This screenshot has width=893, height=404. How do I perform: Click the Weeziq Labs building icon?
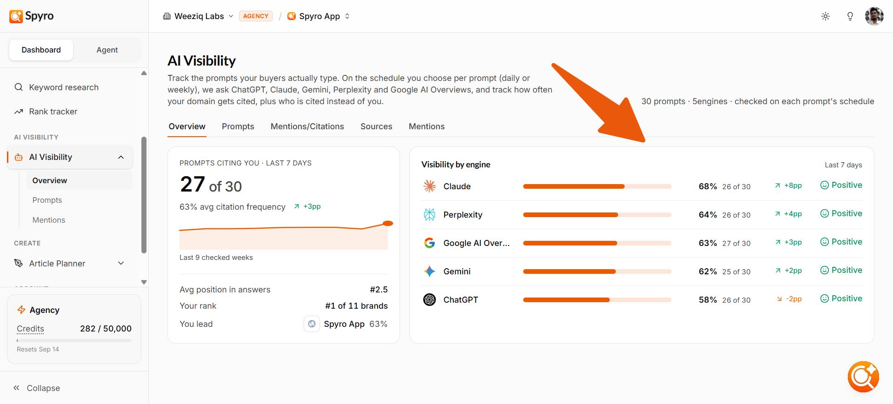[167, 16]
